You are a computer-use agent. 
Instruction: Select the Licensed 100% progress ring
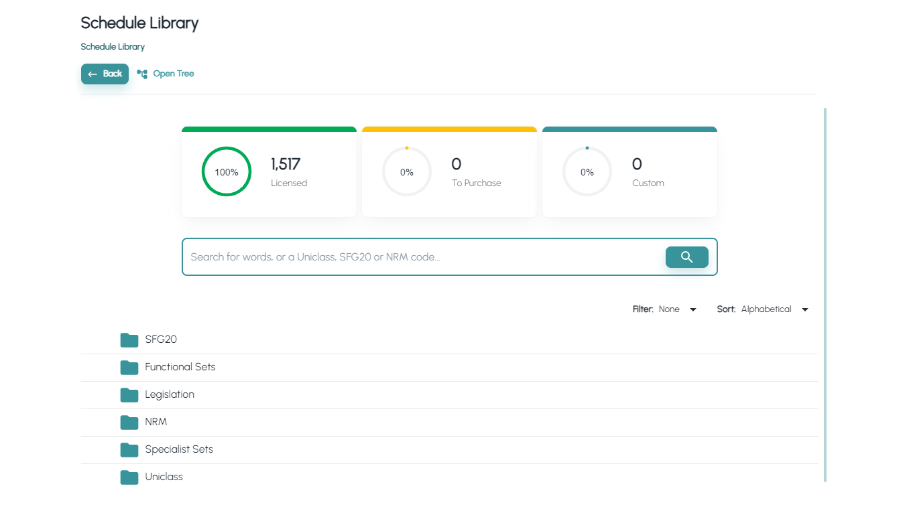[x=227, y=172]
